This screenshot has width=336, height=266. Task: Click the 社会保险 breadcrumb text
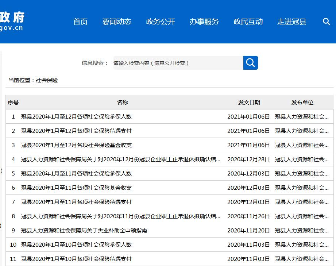47,80
